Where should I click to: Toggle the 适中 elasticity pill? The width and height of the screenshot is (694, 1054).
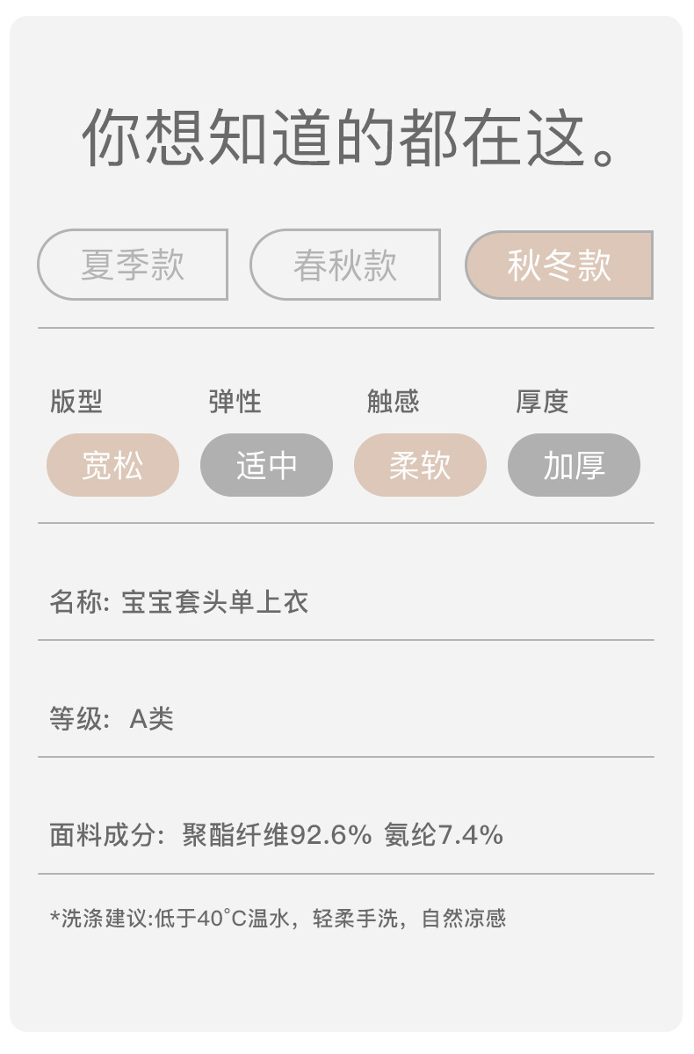point(266,465)
